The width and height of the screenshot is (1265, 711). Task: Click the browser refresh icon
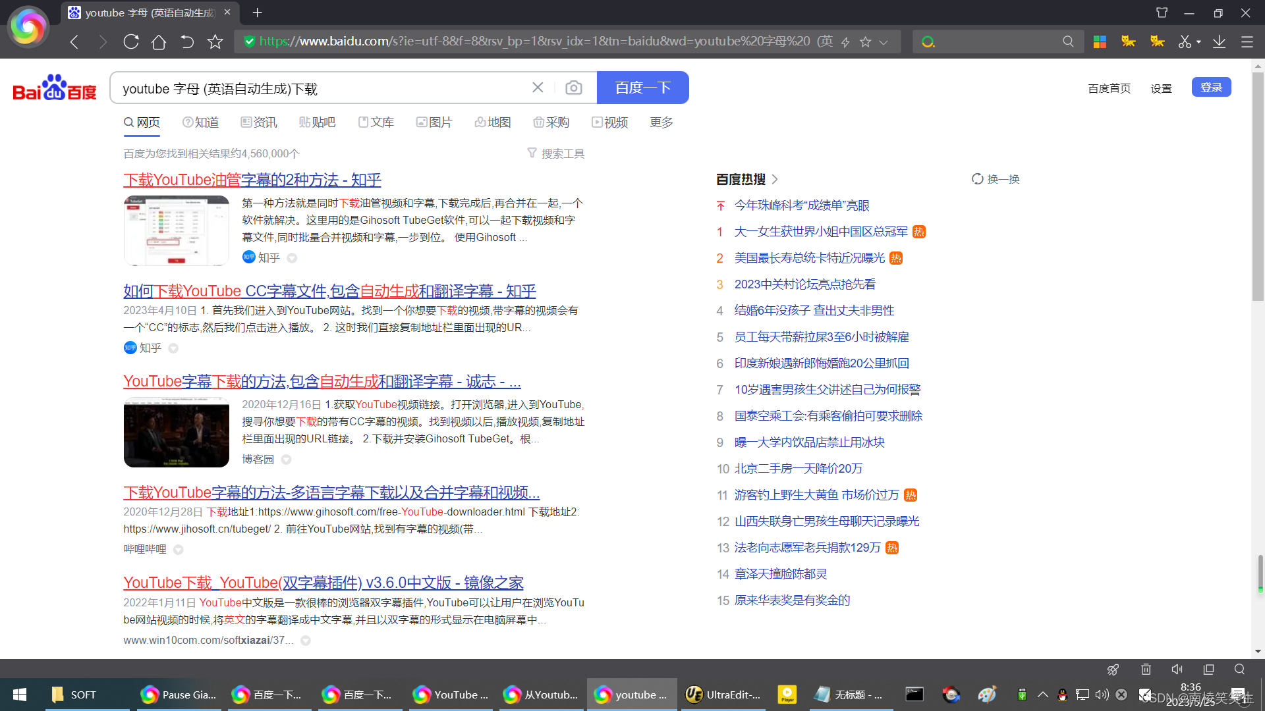click(131, 41)
